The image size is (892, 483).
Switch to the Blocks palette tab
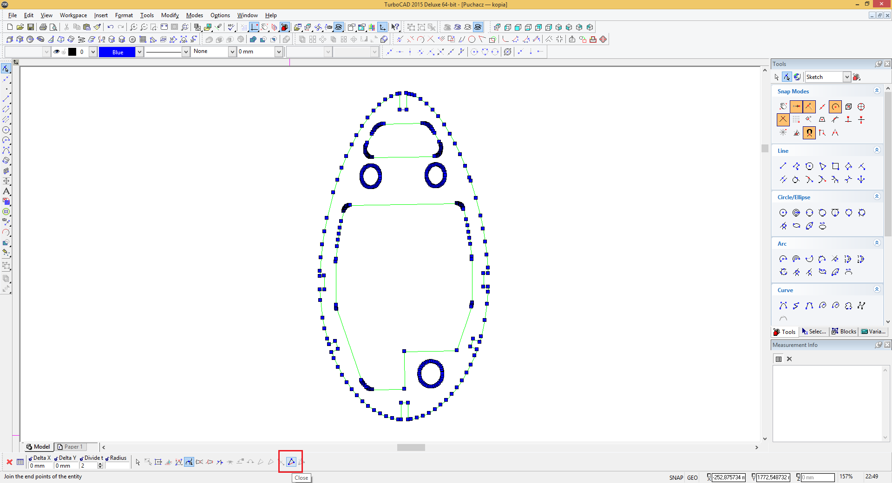click(x=844, y=332)
